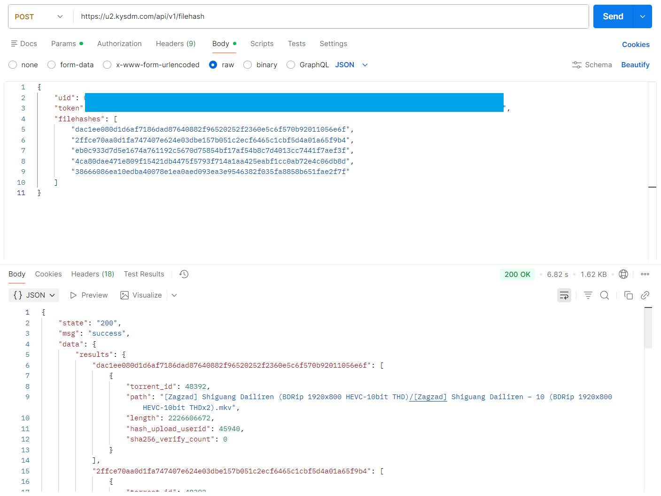The width and height of the screenshot is (661, 496).
Task: Click Beautify to format the body
Action: pos(635,65)
